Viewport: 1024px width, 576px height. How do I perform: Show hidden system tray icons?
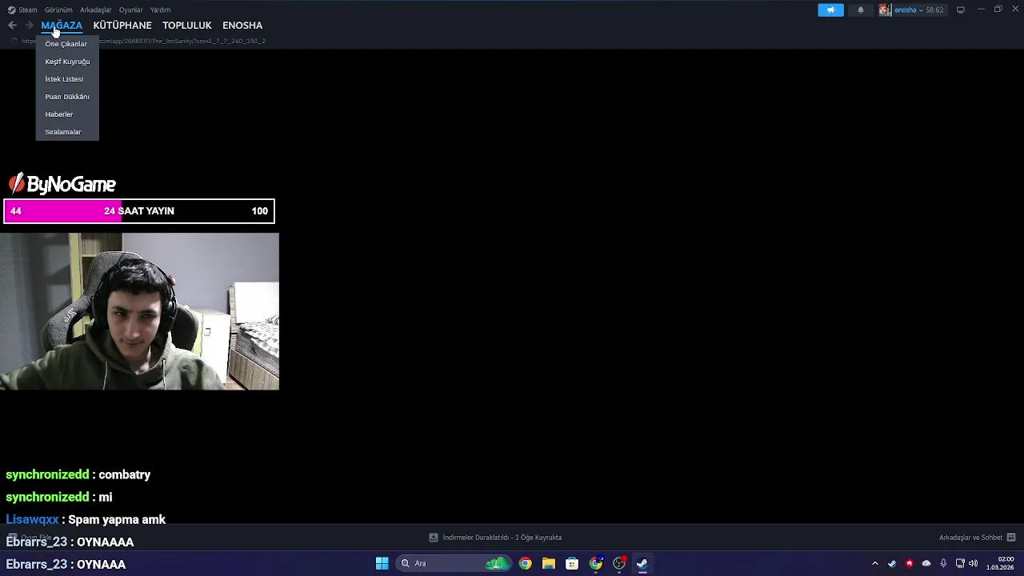[874, 563]
